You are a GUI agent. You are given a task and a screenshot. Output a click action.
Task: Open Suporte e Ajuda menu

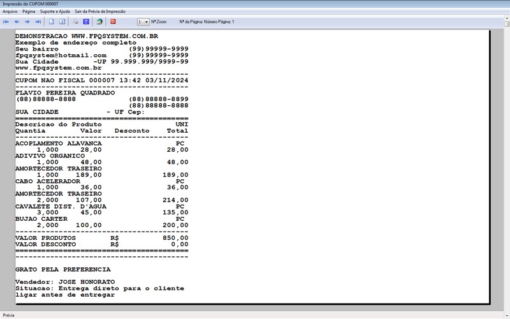click(55, 11)
